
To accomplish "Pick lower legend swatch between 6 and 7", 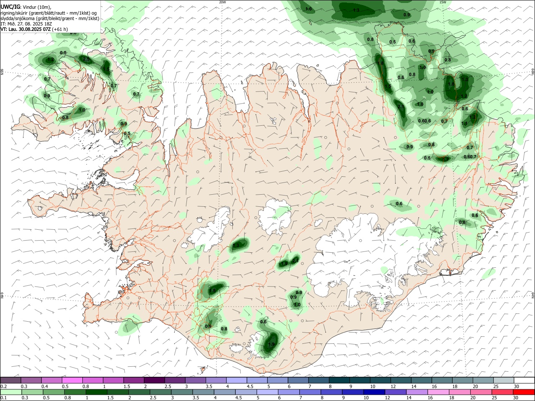I will (288, 392).
